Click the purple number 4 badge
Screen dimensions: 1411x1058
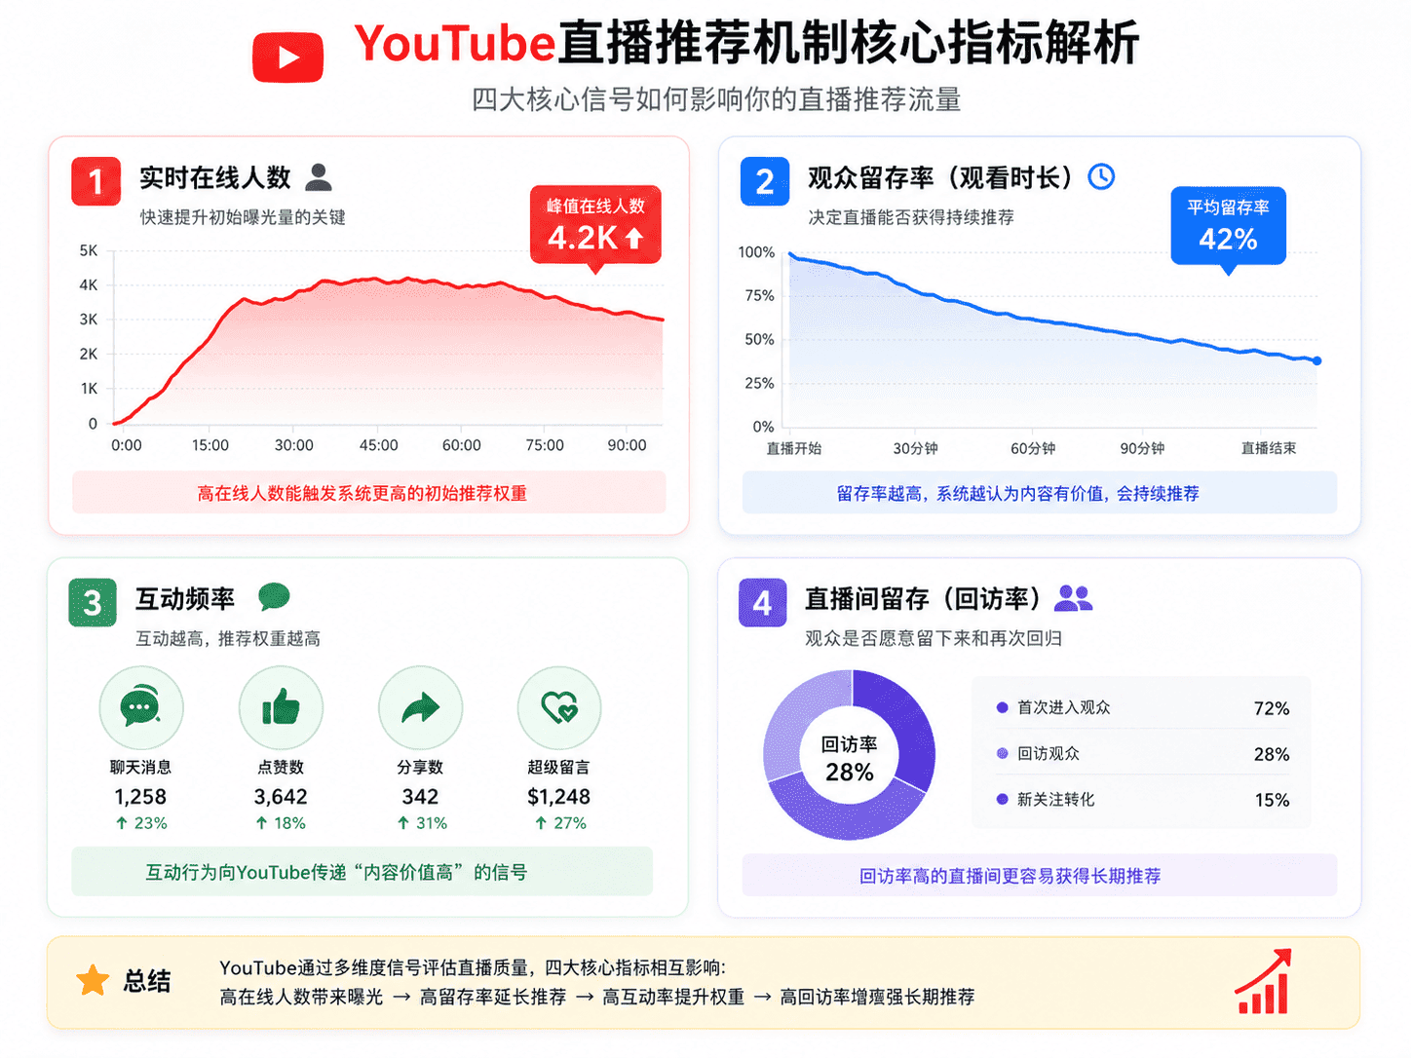point(763,603)
